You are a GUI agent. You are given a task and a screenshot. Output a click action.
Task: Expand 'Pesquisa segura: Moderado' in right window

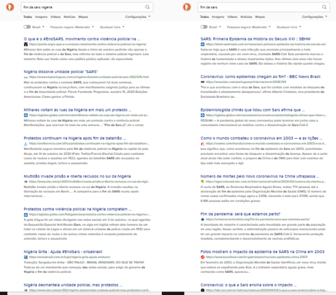[249, 27]
